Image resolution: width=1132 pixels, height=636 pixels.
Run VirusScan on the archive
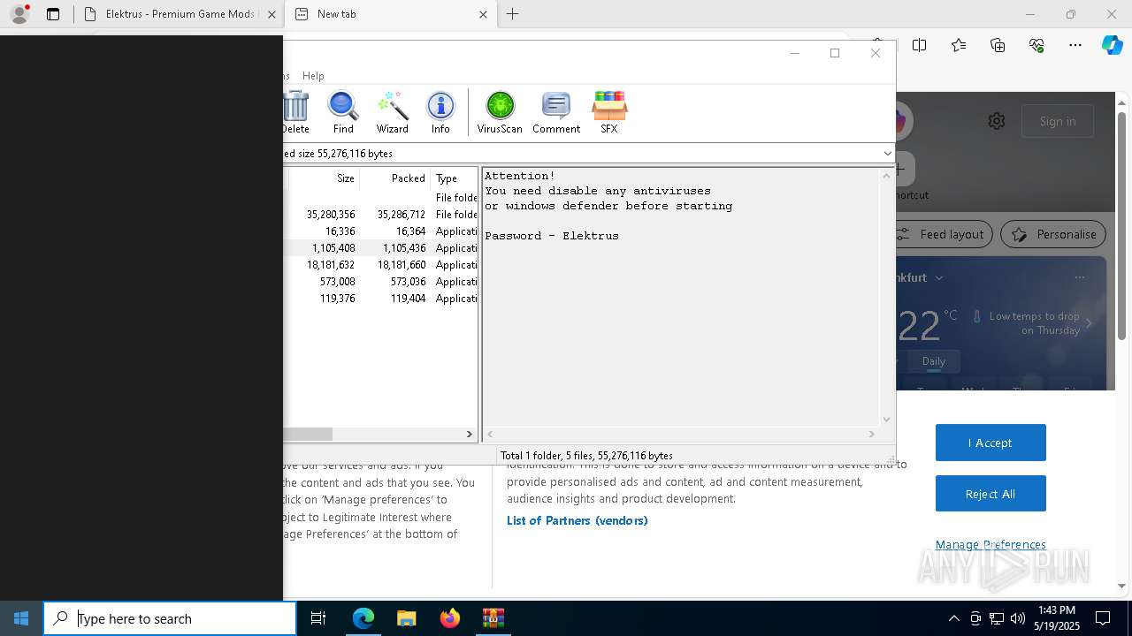point(500,112)
